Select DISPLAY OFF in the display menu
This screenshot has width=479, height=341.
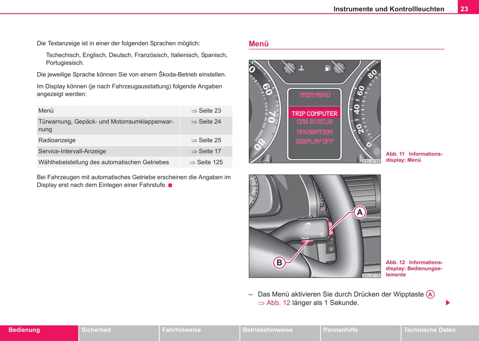click(314, 141)
